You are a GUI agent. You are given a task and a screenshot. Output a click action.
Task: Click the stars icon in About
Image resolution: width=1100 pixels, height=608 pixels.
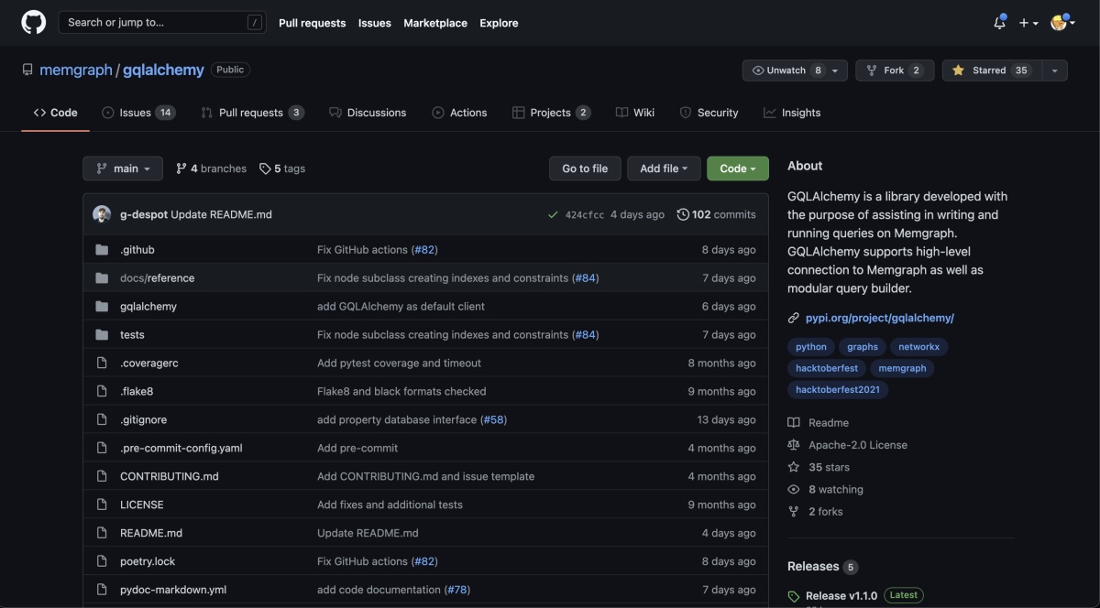coord(794,467)
